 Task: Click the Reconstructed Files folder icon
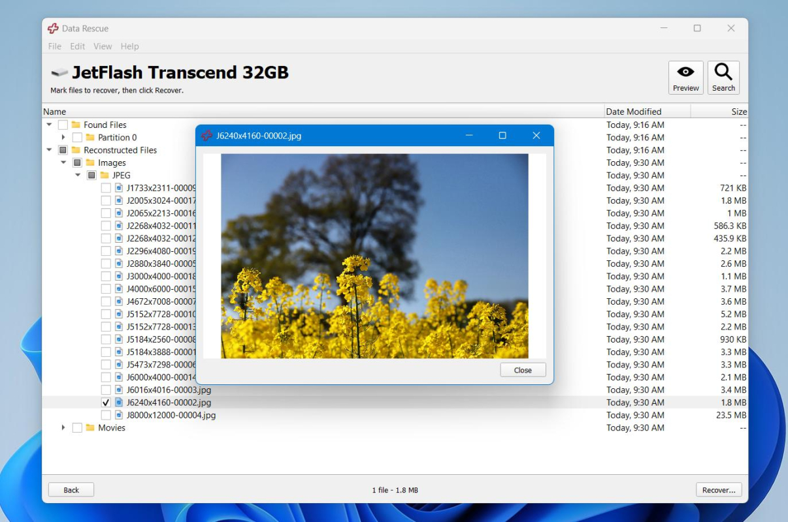point(76,150)
